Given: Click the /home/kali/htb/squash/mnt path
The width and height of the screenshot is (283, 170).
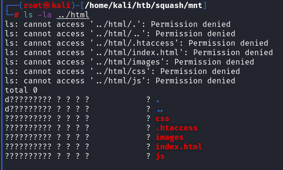Looking at the screenshot, I should click(144, 5).
